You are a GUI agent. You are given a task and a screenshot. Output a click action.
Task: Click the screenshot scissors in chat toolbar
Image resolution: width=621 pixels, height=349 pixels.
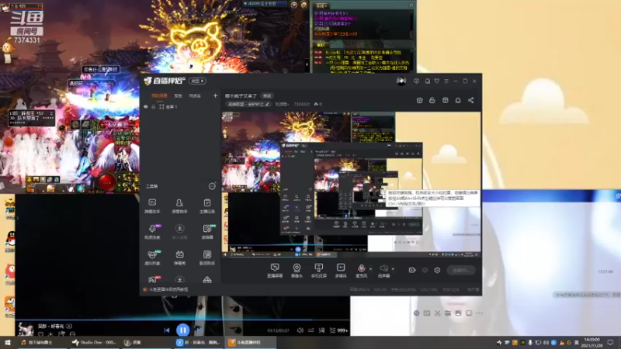(437, 313)
